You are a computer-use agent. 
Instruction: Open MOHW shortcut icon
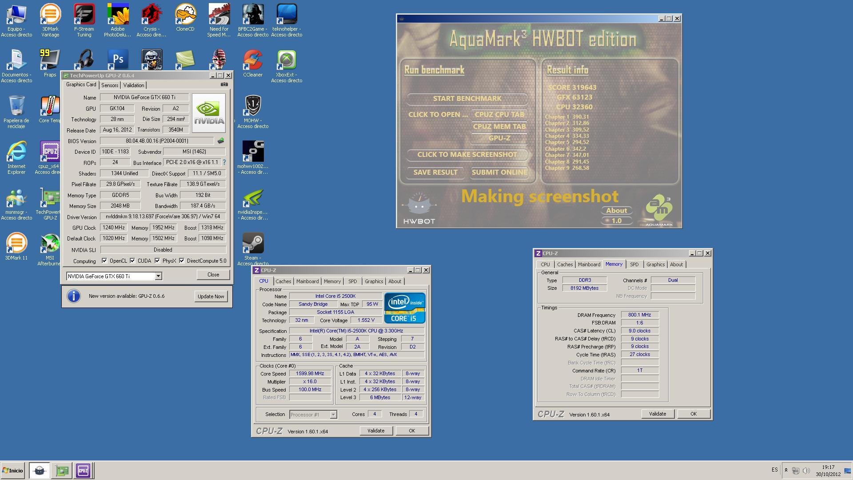[x=253, y=112]
